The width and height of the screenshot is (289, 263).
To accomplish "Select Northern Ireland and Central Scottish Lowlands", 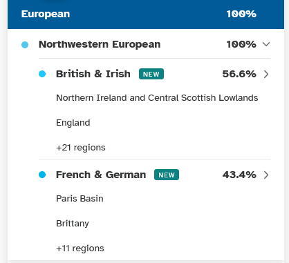I will (157, 98).
